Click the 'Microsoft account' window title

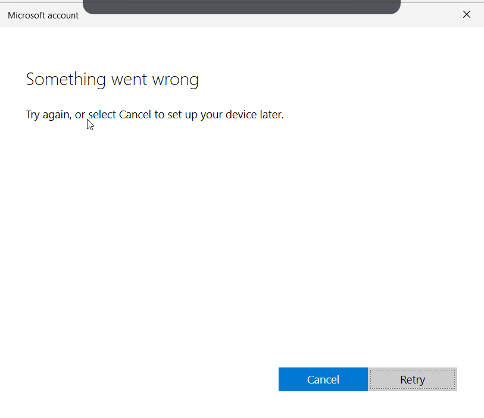43,15
